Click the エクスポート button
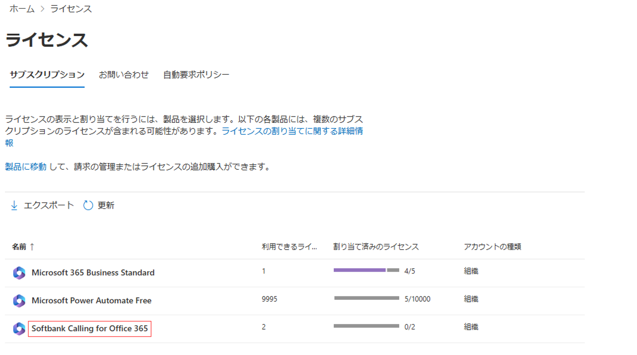Screen dimensions: 637x355 [x=42, y=205]
